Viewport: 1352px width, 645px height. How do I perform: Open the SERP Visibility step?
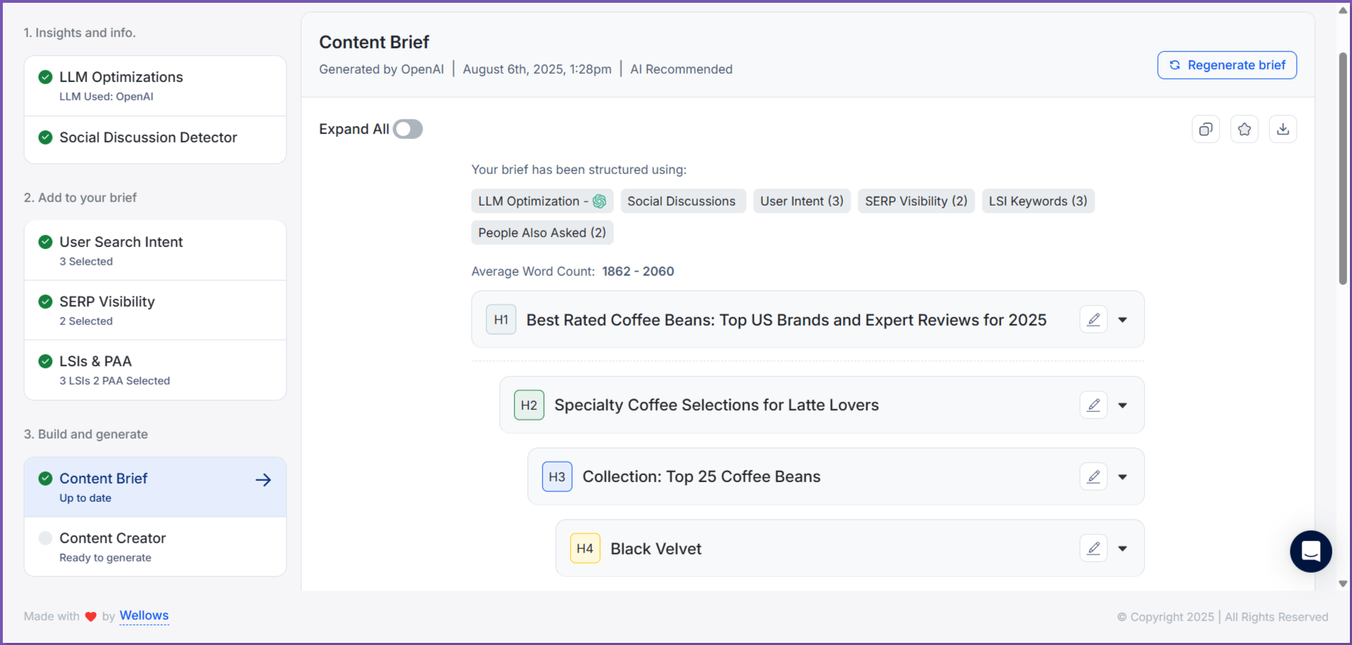pyautogui.click(x=155, y=310)
